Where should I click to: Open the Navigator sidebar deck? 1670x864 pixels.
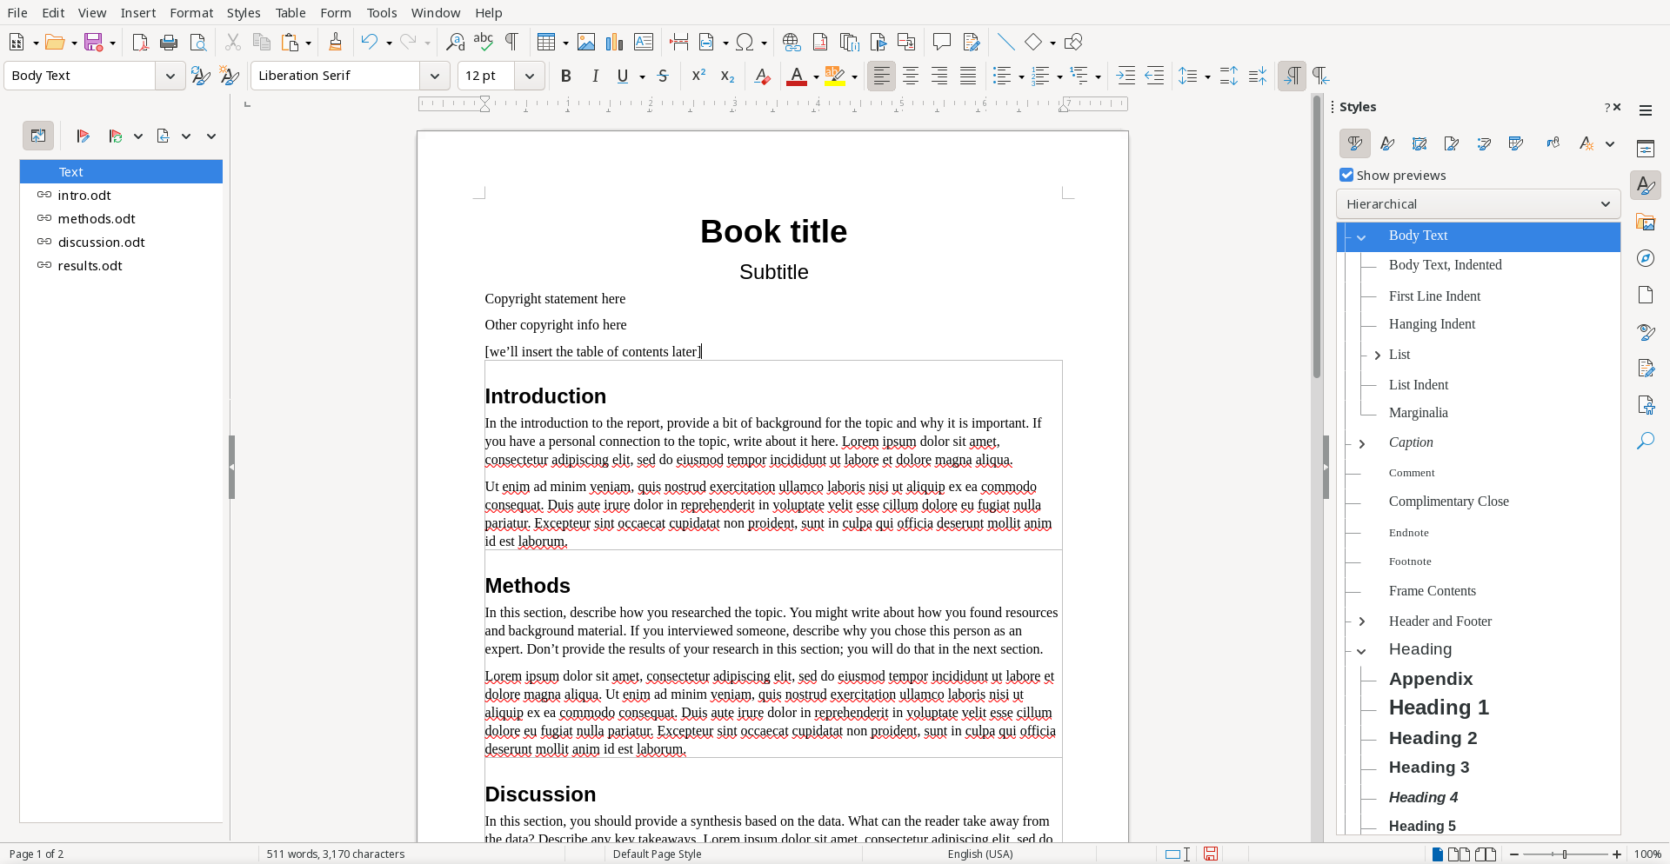(x=1646, y=258)
